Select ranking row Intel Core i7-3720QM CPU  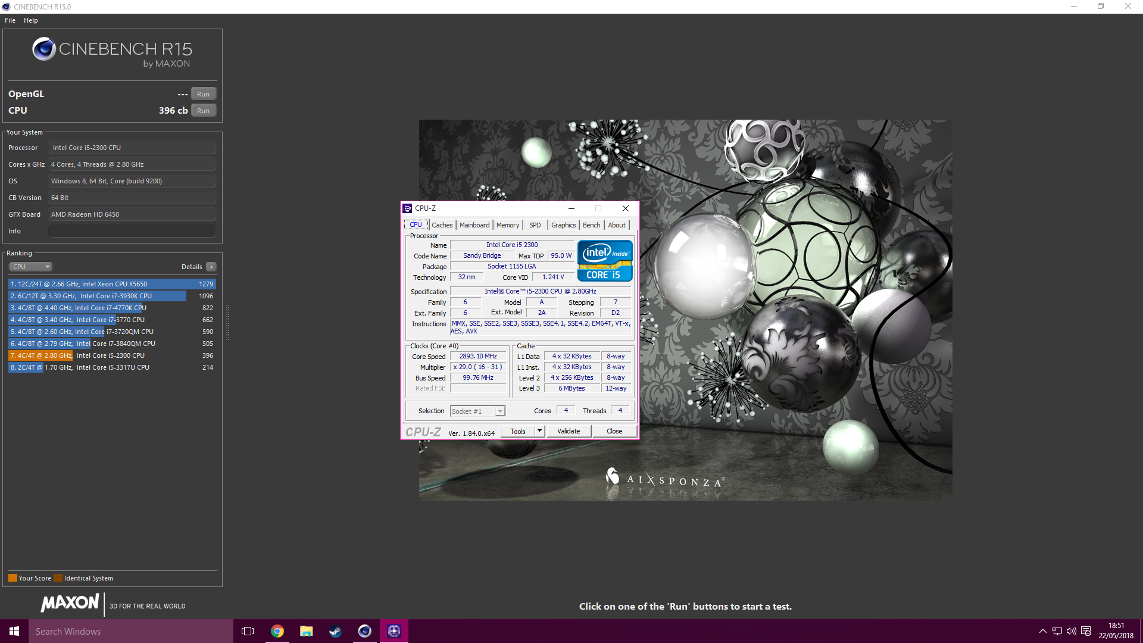tap(112, 332)
